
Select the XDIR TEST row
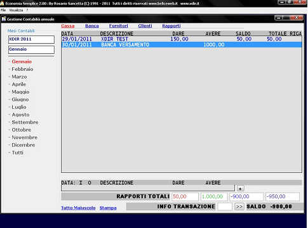click(182, 39)
